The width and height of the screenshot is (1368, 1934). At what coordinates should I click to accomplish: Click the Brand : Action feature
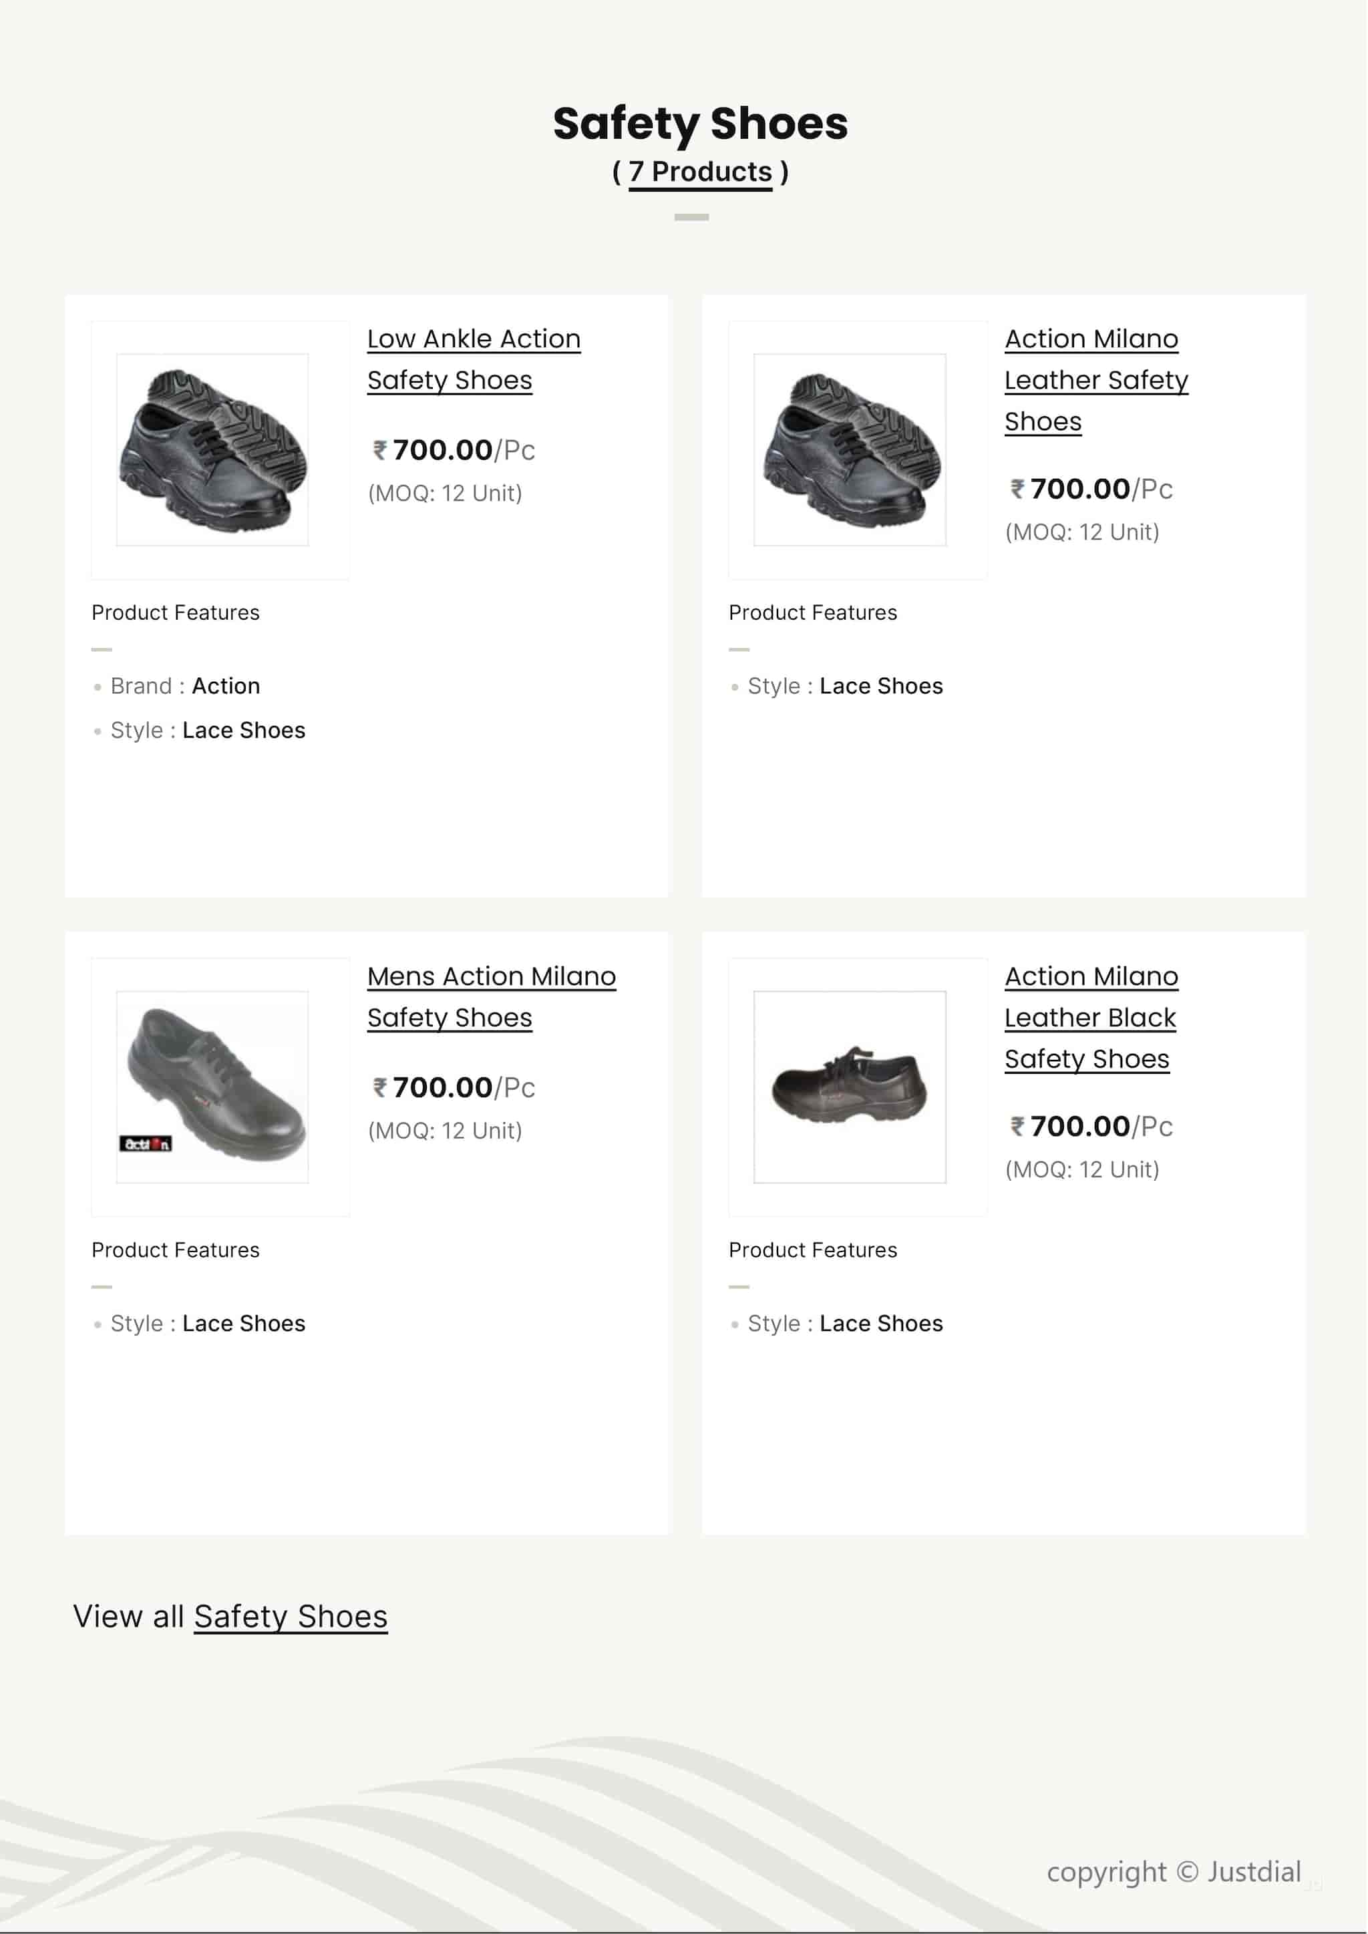click(185, 687)
